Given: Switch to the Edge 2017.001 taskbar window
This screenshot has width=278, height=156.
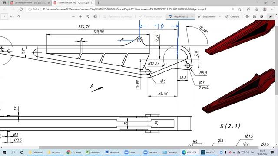Looking at the screenshot, I should pos(190,152).
